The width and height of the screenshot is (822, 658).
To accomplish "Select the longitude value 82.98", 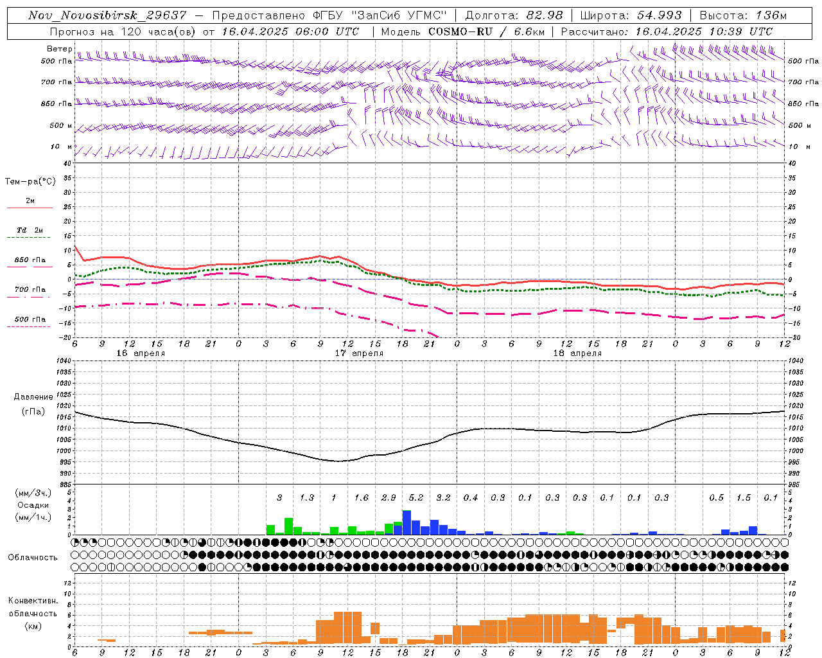I will [x=544, y=15].
